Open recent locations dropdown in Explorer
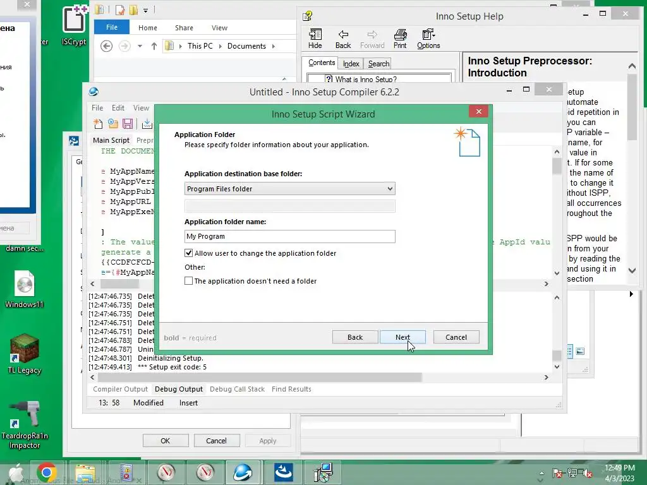647x485 pixels. point(140,45)
